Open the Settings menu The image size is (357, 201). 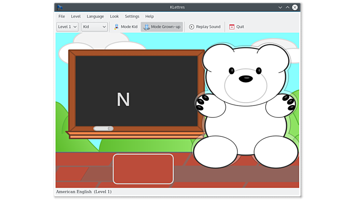(x=132, y=16)
